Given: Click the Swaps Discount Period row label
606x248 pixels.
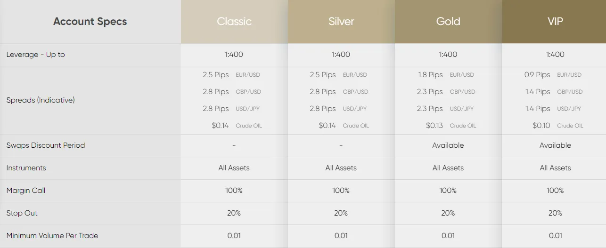Looking at the screenshot, I should pyautogui.click(x=46, y=145).
